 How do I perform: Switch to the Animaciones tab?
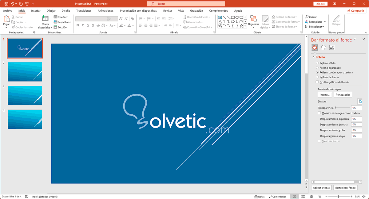point(105,11)
